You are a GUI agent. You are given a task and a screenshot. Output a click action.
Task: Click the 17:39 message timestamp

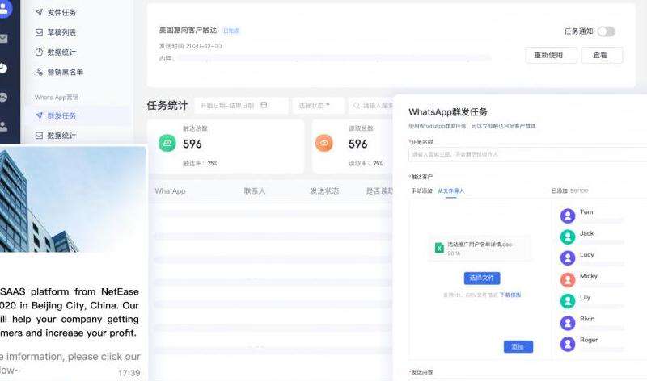point(129,373)
